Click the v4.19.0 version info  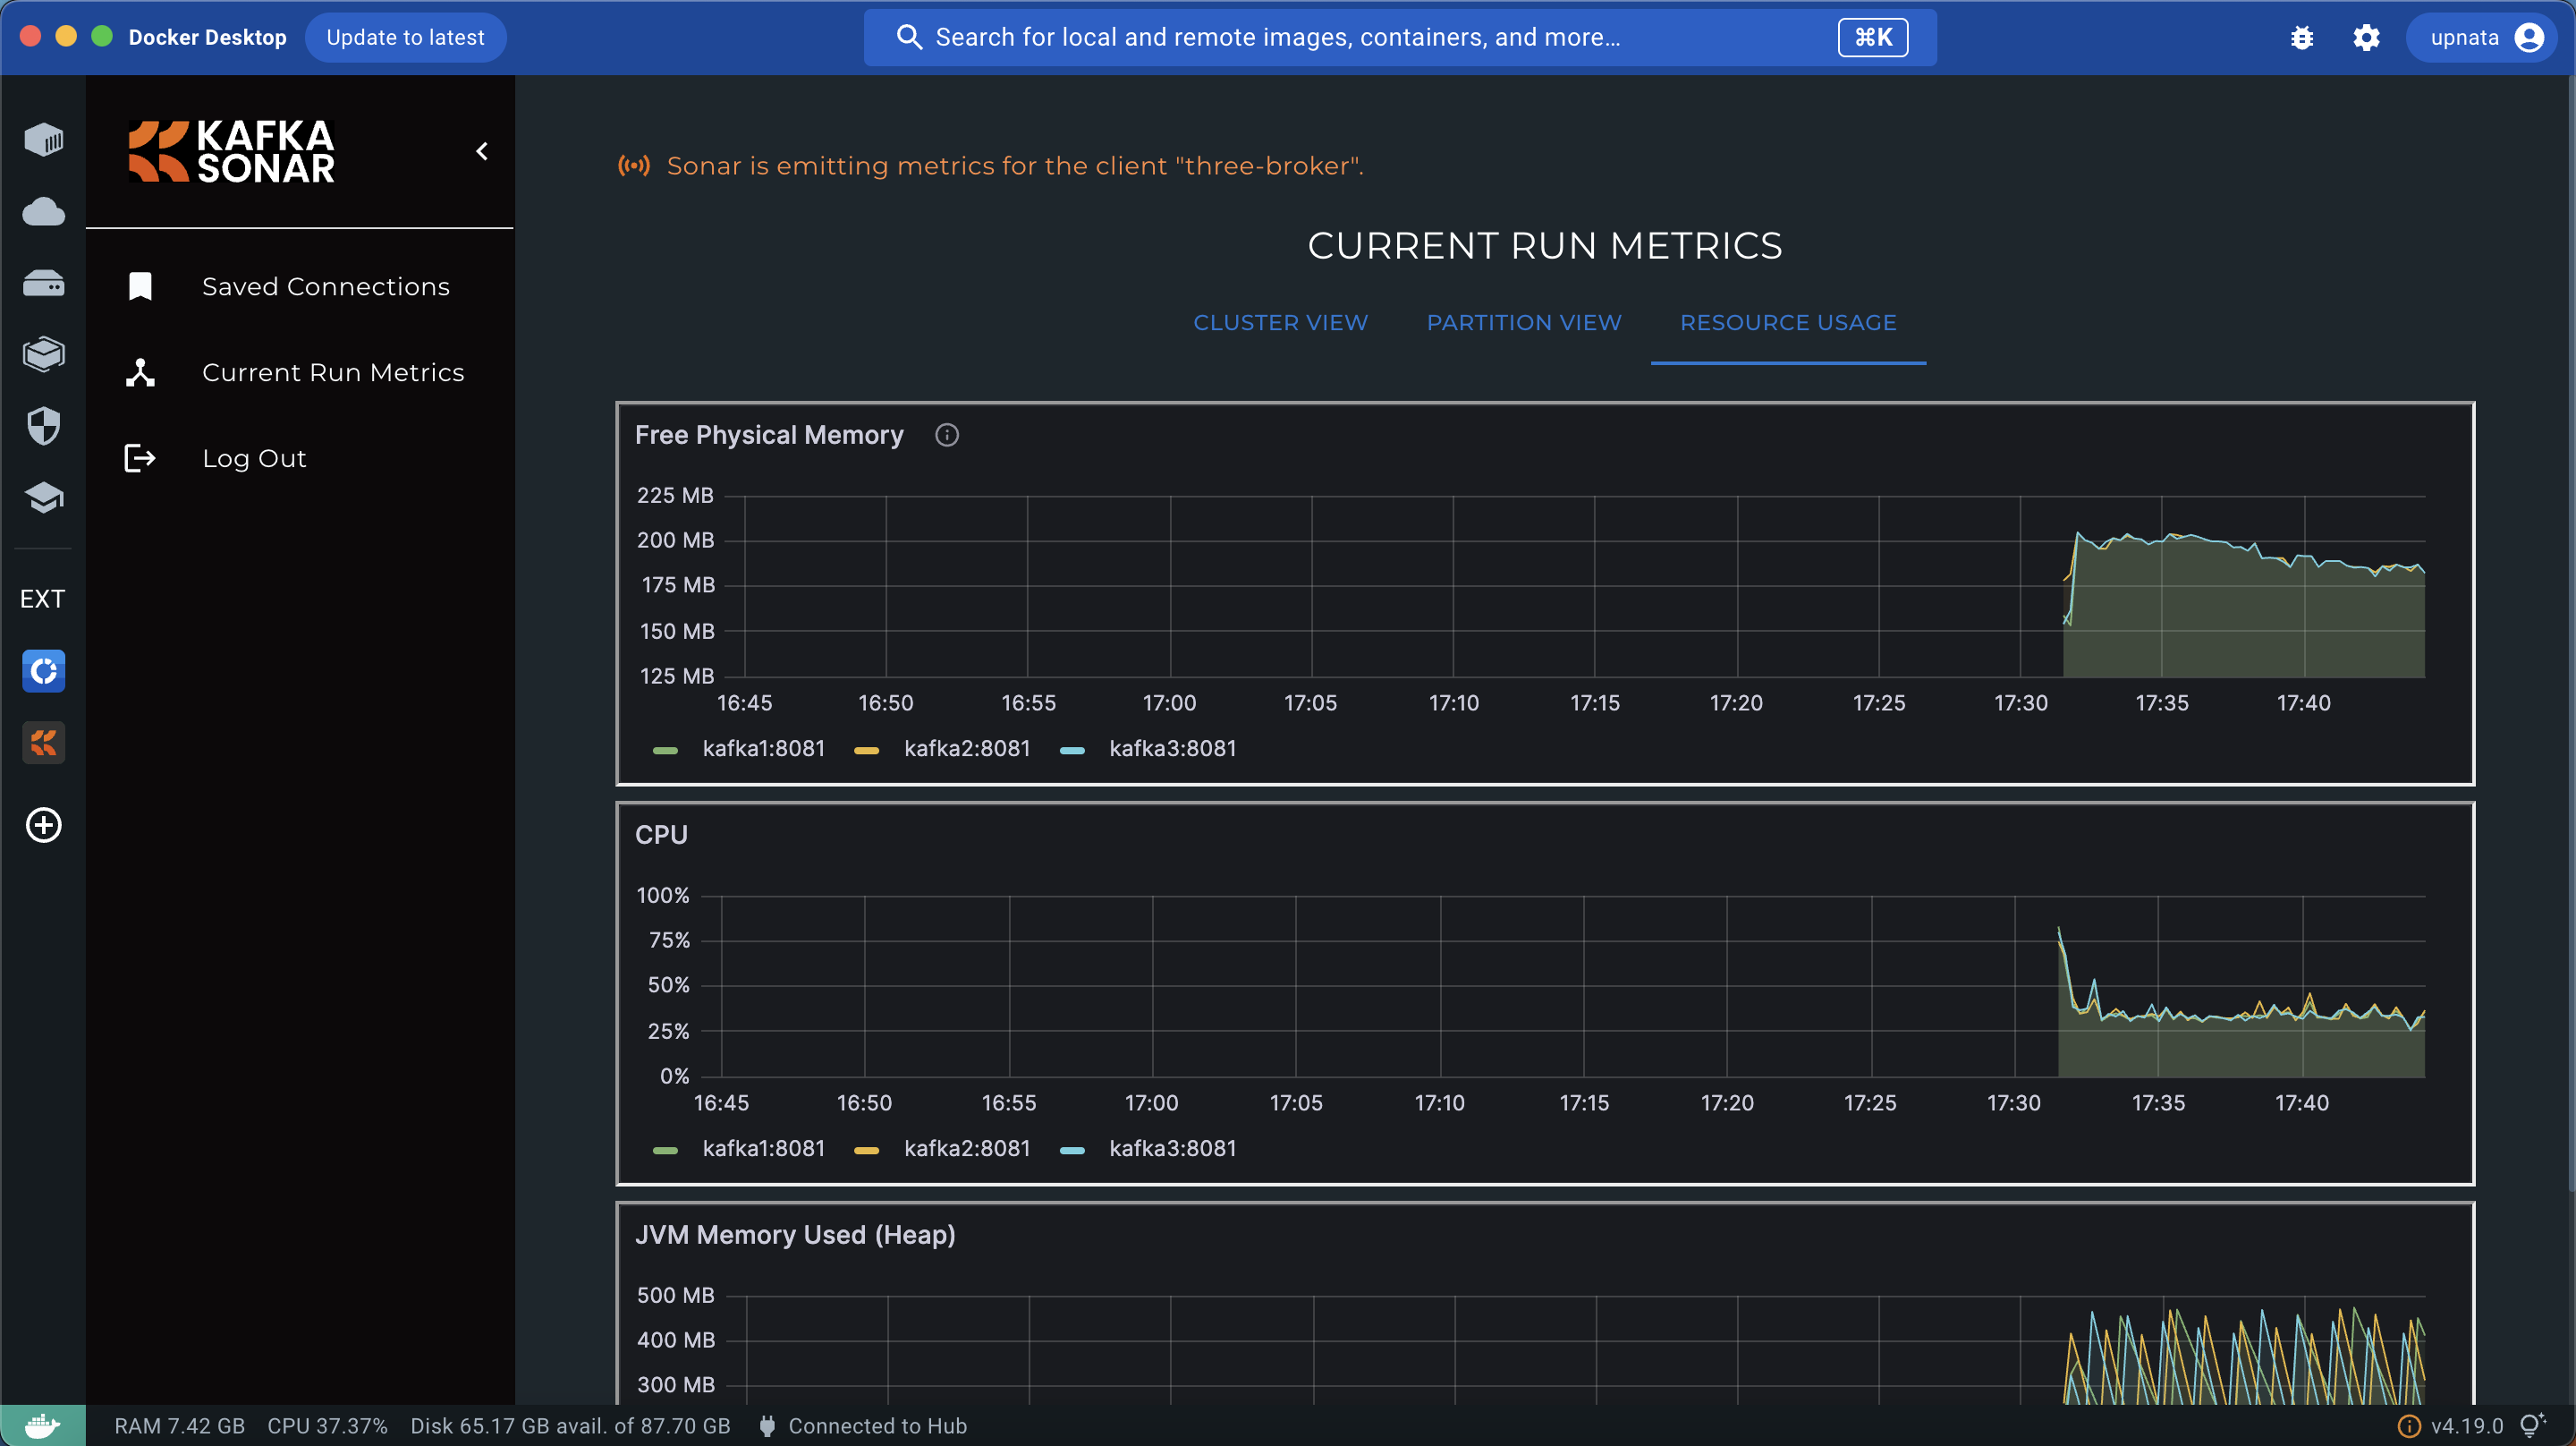[x=2450, y=1426]
